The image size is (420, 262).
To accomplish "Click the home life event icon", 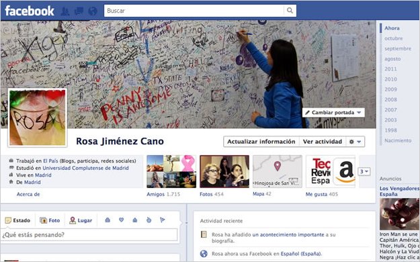I will [135, 220].
